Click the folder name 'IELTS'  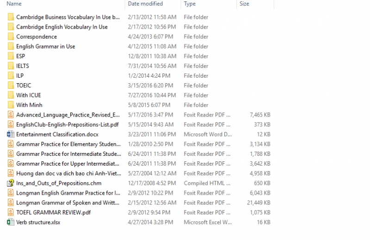tap(23, 66)
